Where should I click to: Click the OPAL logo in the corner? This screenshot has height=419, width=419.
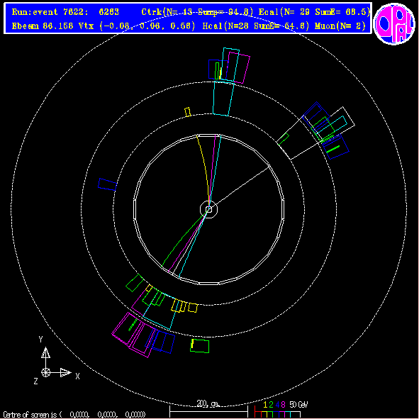coord(394,23)
